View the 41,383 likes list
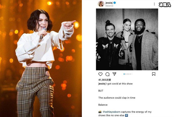This screenshot has width=174, height=117. coord(105,80)
